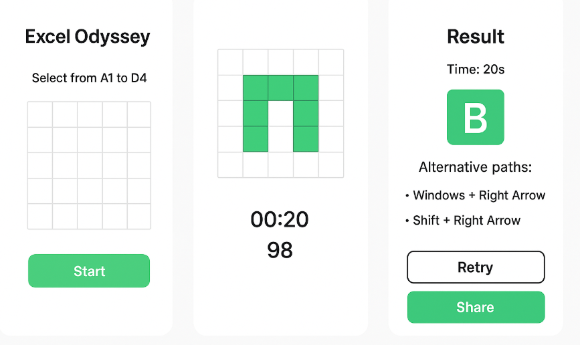
Task: Click top-left green cell of the arch
Action: coord(256,88)
